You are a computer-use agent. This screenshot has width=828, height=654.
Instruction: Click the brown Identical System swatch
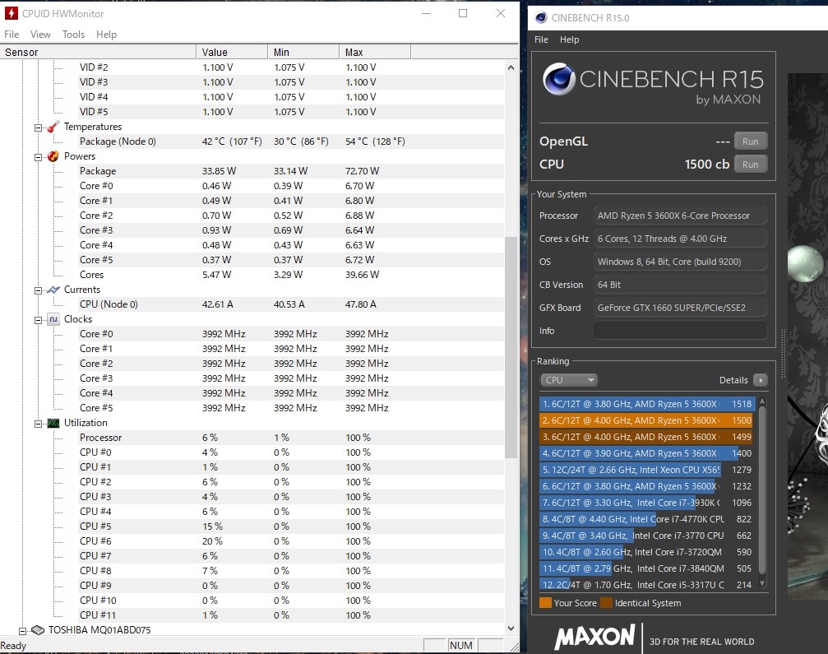(x=606, y=603)
